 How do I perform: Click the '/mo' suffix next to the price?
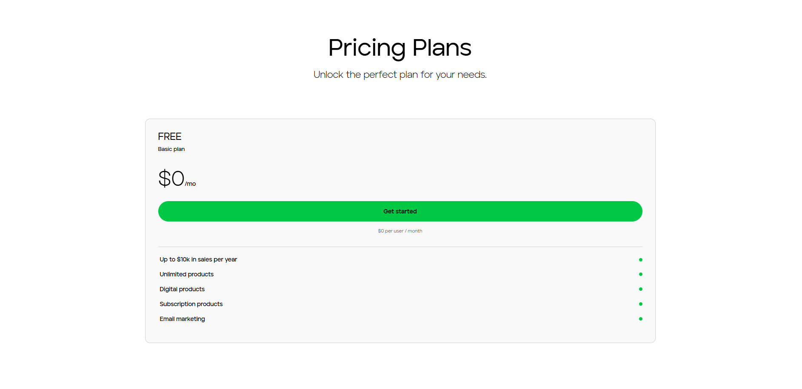[191, 184]
